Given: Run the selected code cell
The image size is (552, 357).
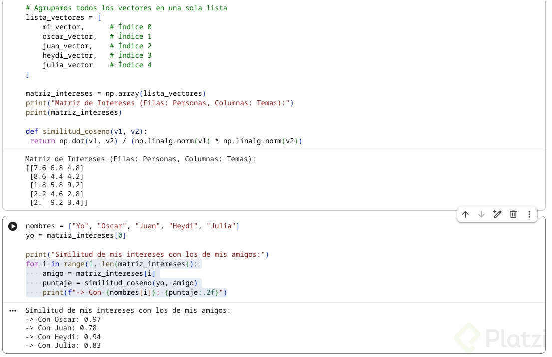Looking at the screenshot, I should (x=13, y=226).
